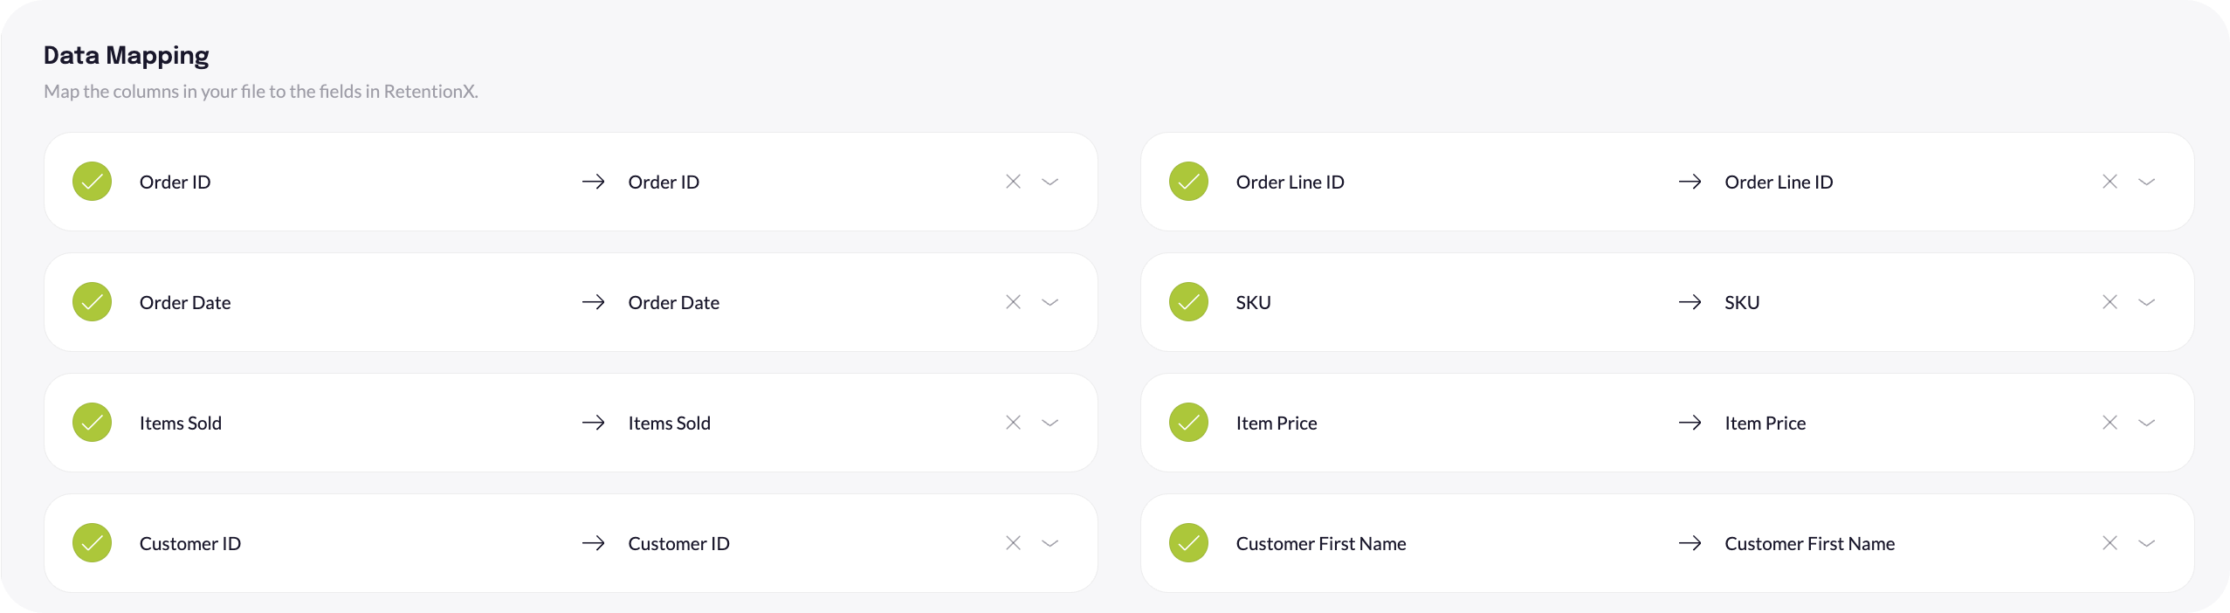Remove the Customer ID mapping
Screen dimensions: 2230x613
pyautogui.click(x=1013, y=543)
